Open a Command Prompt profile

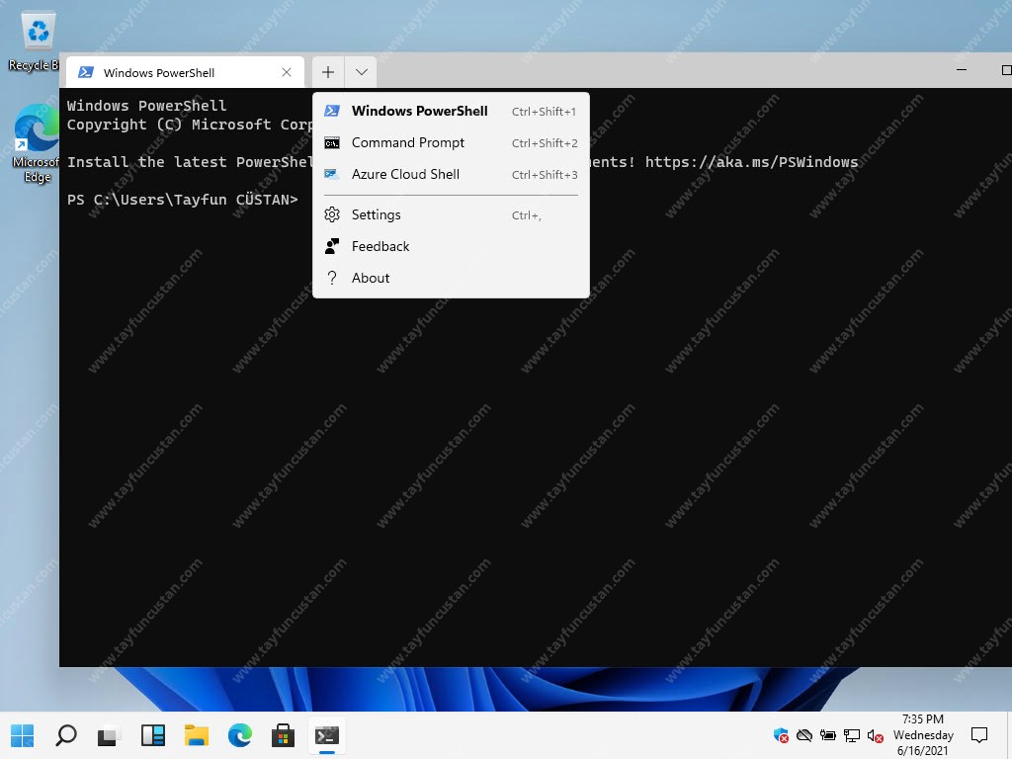[451, 142]
